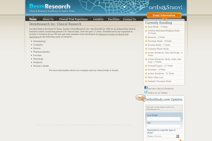This screenshot has width=212, height=141.
Task: Focus the Age input field
Action: (164, 126)
